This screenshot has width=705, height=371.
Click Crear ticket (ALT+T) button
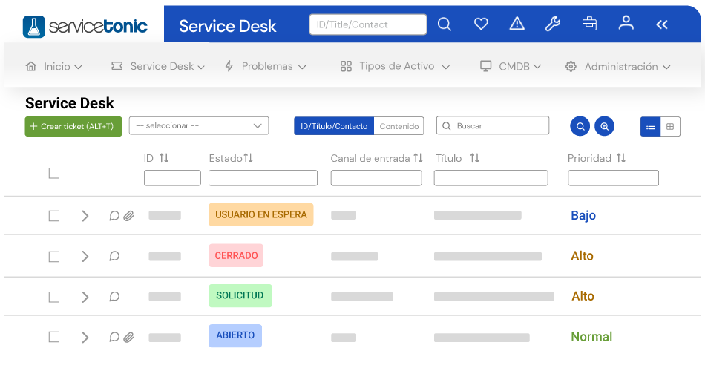point(73,126)
